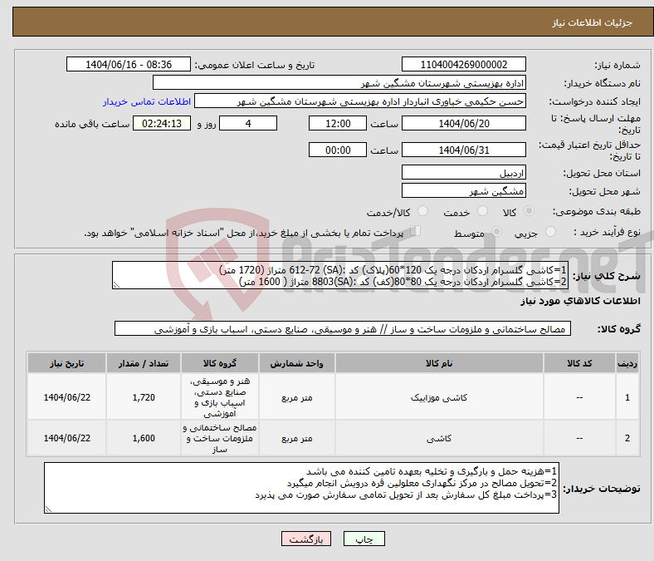Select the جزیی purchase type radio
Screen dimensions: 654x561
point(550,232)
